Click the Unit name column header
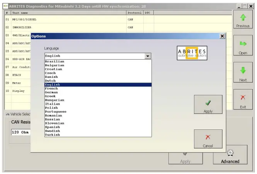 (x=69, y=13)
